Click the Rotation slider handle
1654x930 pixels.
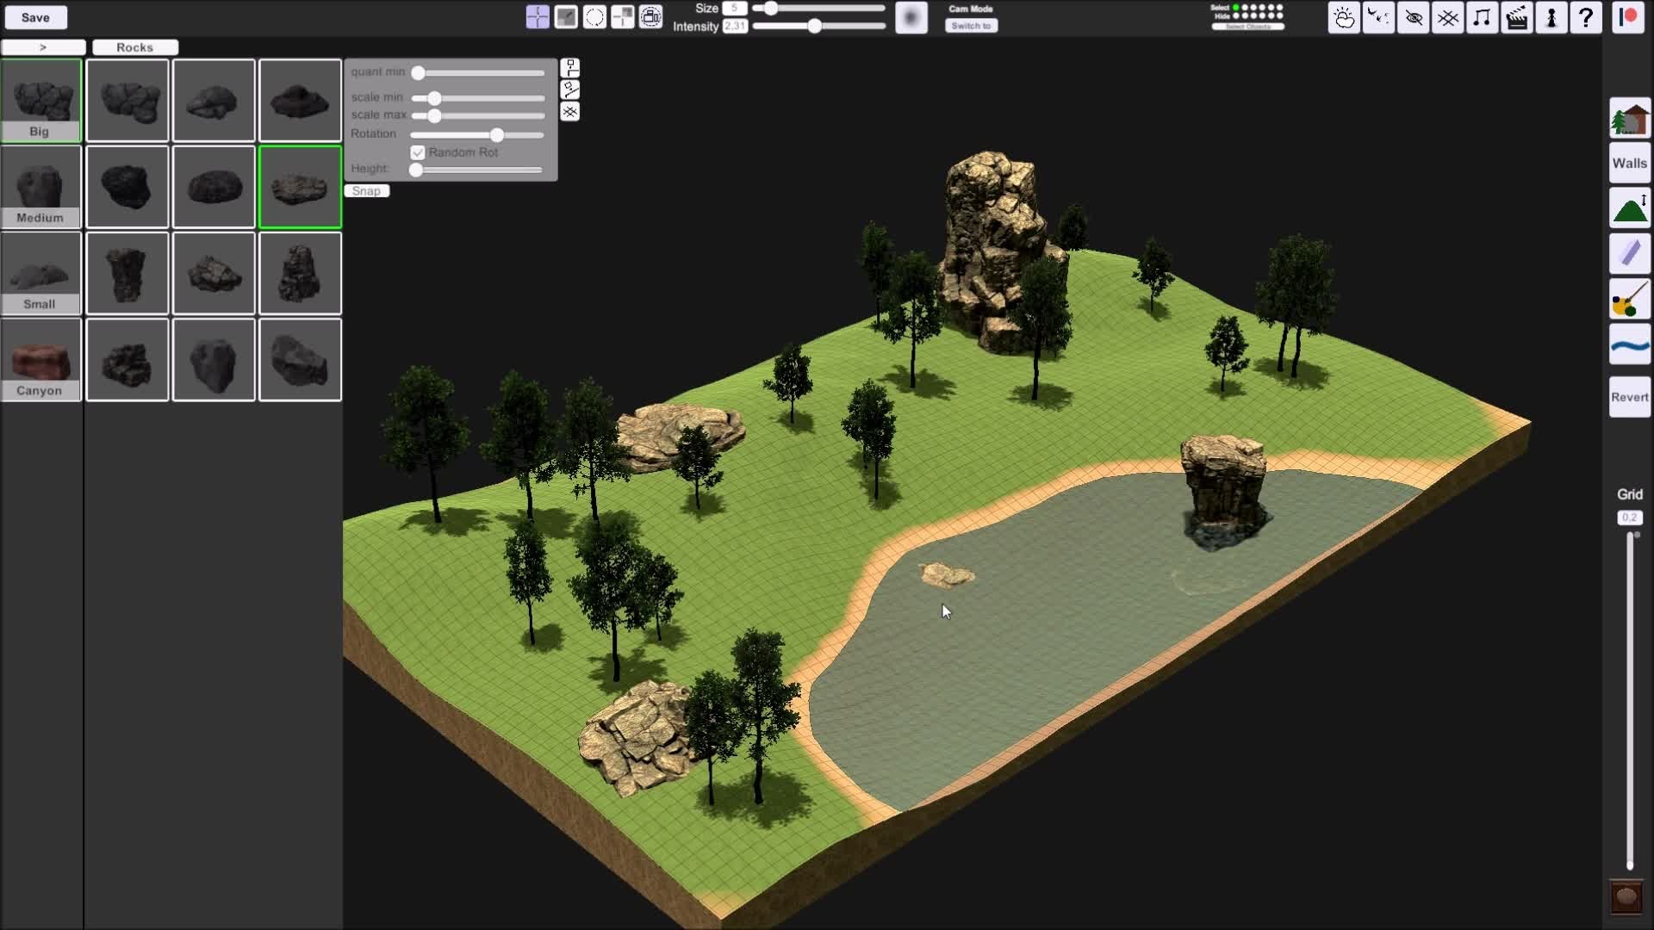tap(497, 135)
